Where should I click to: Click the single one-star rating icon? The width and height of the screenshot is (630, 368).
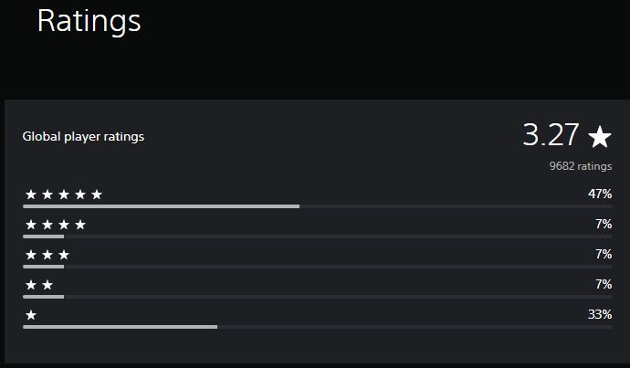click(31, 315)
